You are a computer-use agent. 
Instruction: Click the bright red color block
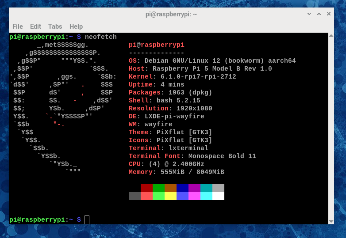click(x=147, y=196)
